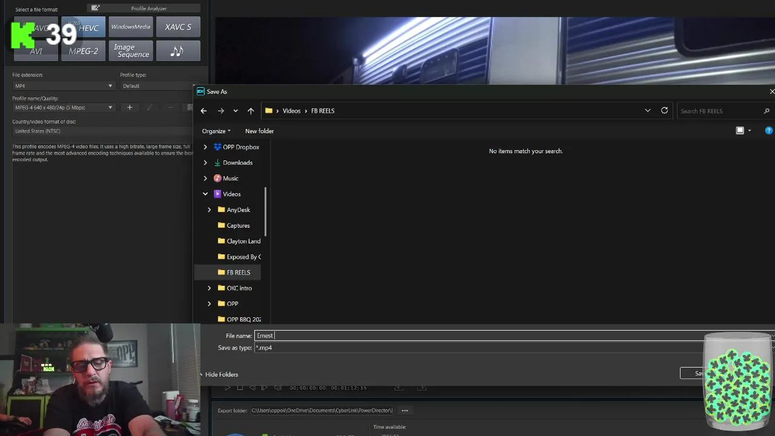Select Videos in navigation tree
775x436 pixels.
[231, 194]
